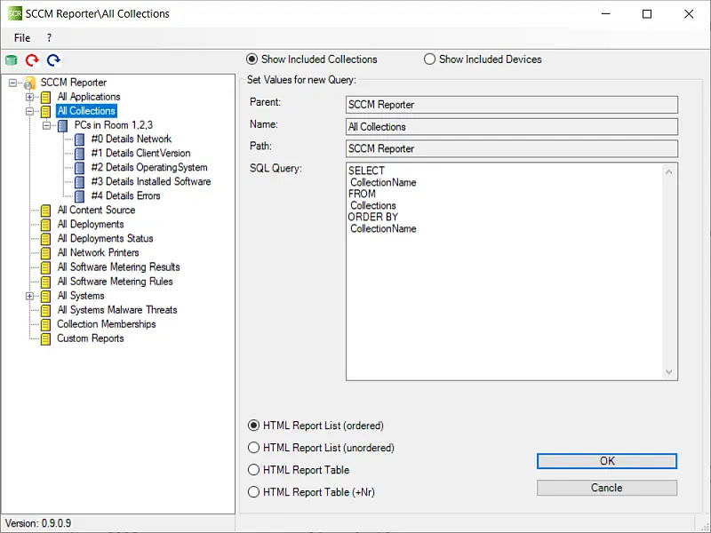Select Show Included Collections radio button
This screenshot has height=533, width=711.
[252, 60]
